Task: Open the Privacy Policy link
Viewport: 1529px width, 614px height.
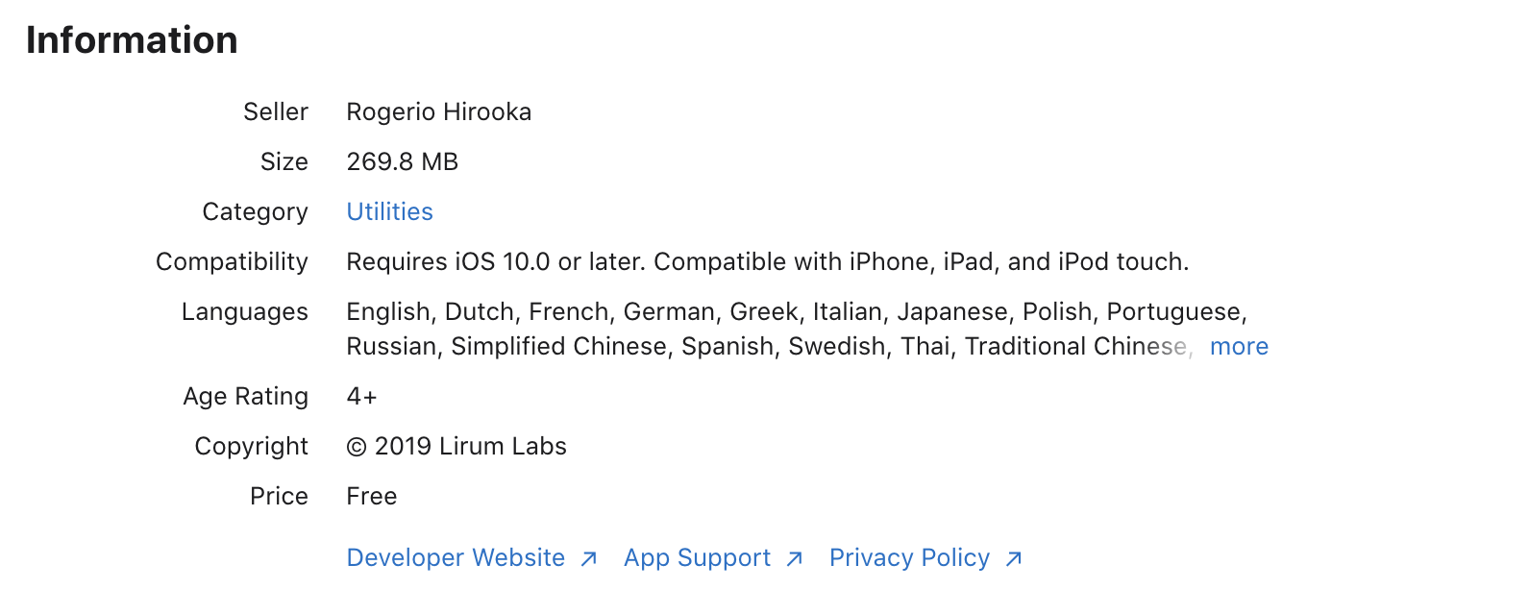Action: pos(909,557)
